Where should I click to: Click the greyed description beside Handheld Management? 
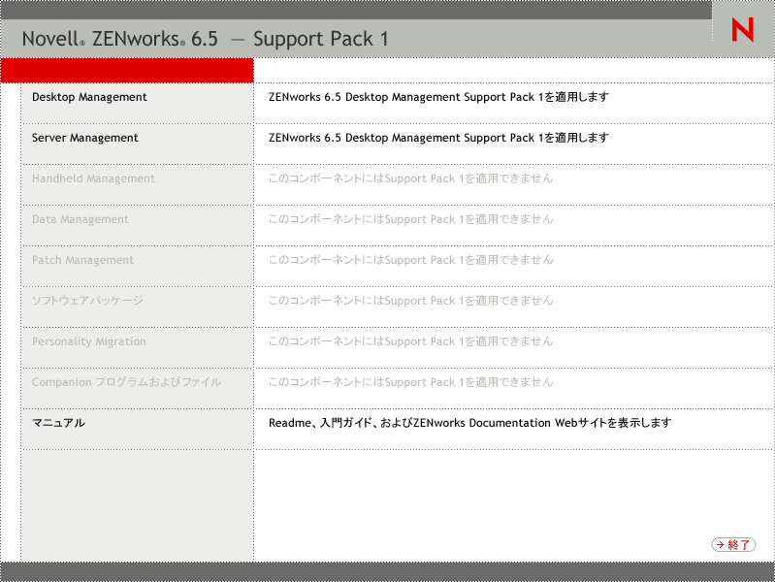click(x=410, y=178)
